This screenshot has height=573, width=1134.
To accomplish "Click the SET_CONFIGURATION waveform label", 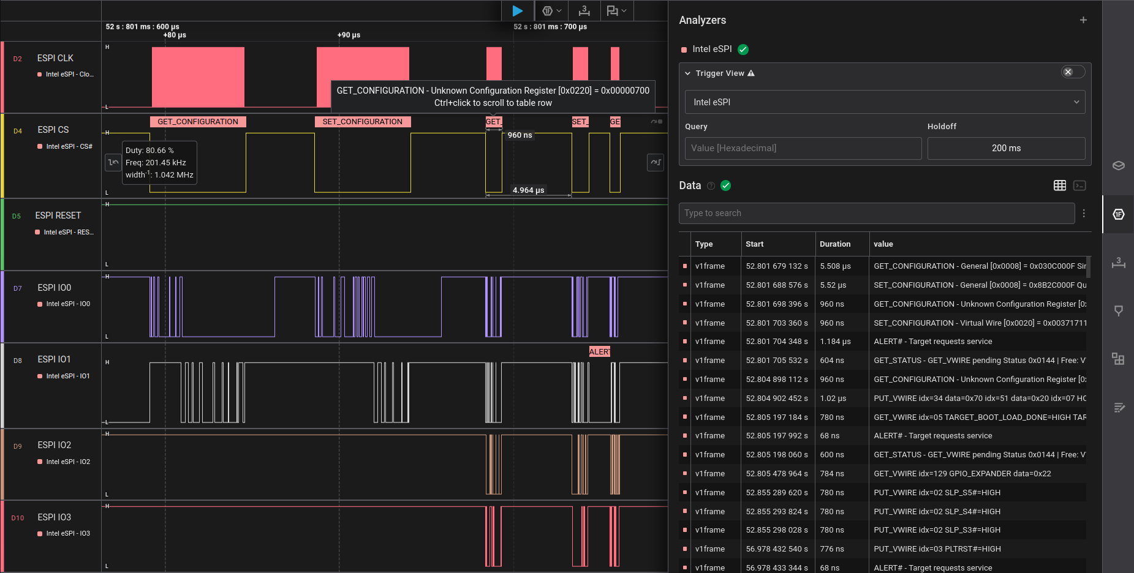I will pos(363,122).
